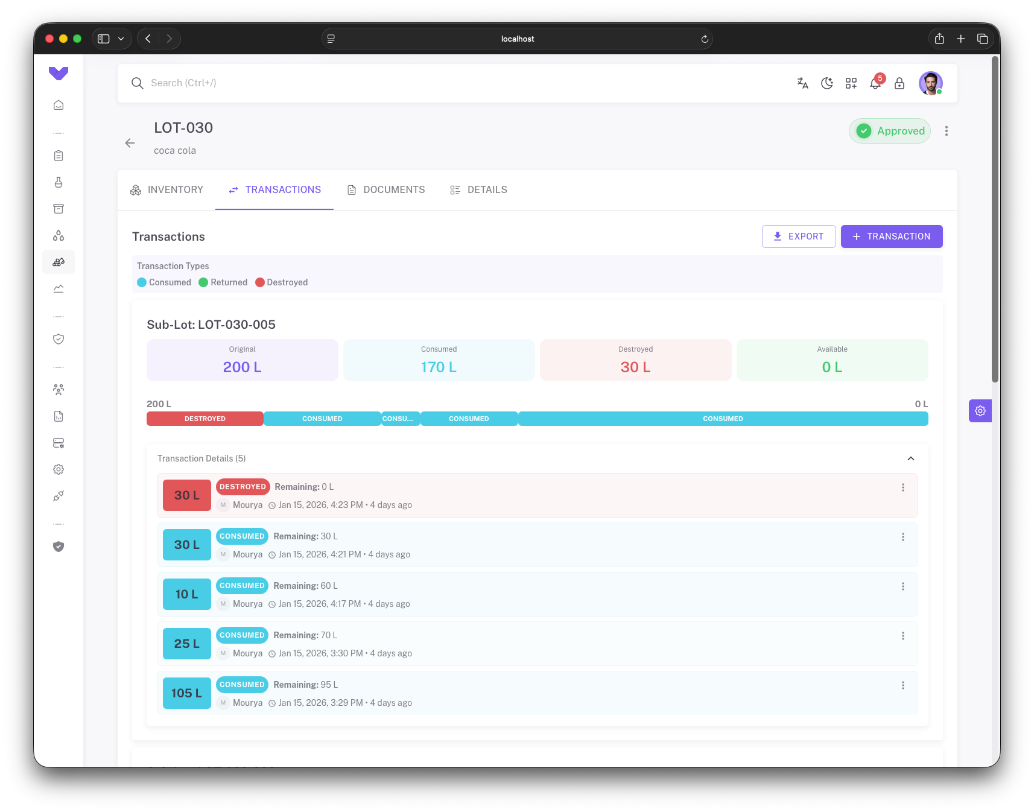
Task: Toggle the Consumed transaction type filter
Action: pos(163,282)
